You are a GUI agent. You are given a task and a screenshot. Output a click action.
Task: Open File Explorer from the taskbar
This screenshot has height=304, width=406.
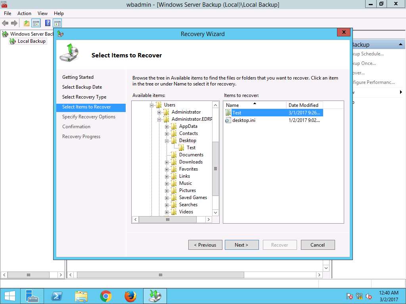(x=81, y=296)
